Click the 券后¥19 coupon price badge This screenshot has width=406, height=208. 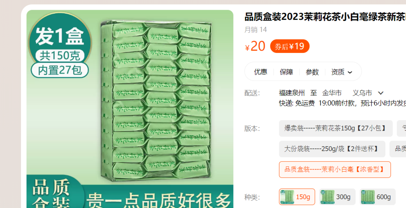(x=290, y=46)
